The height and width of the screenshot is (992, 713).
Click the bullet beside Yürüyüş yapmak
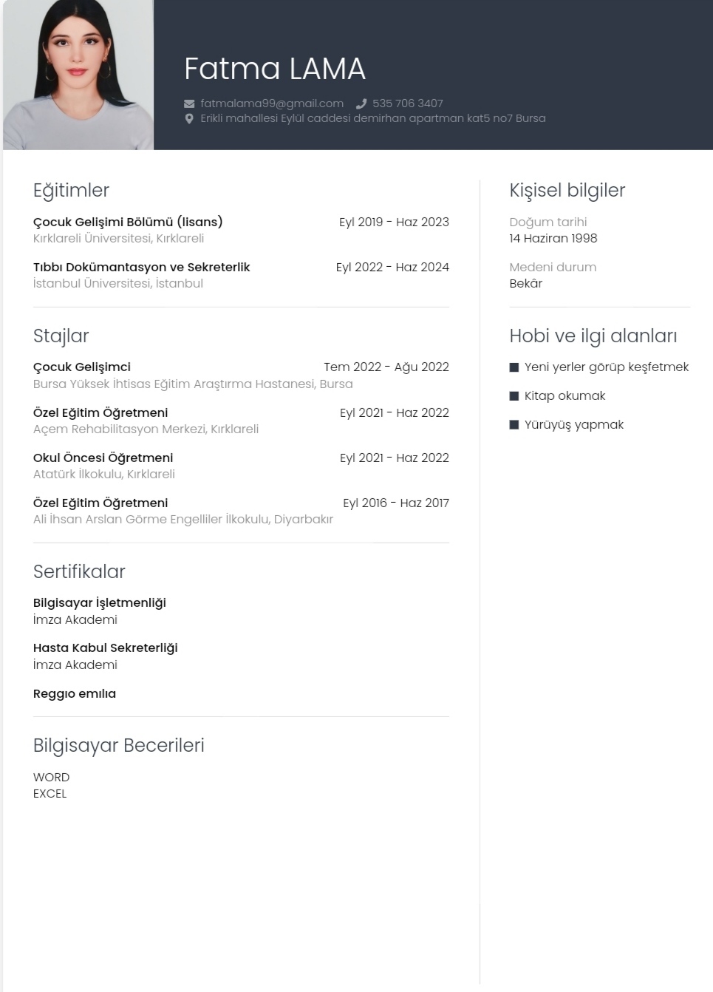click(x=514, y=425)
